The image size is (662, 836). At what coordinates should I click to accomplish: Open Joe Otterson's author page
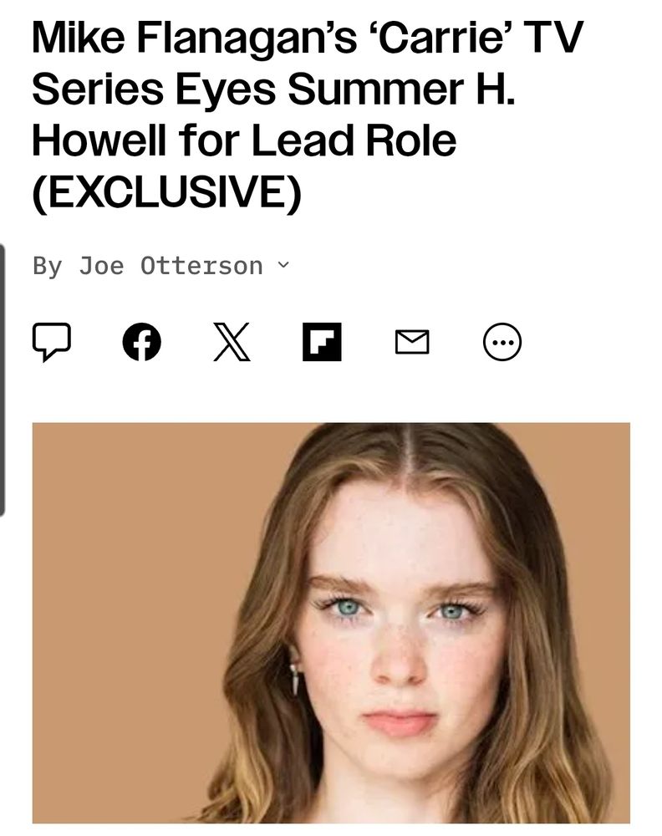pos(171,266)
